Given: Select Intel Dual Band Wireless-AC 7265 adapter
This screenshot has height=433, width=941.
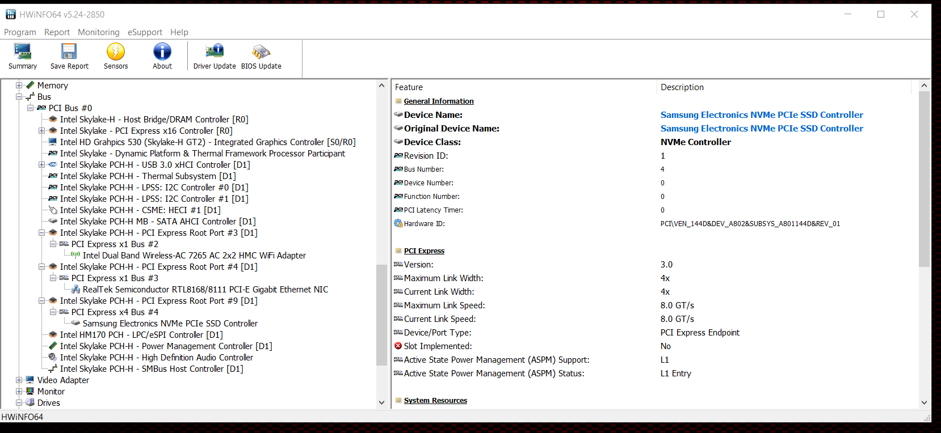Looking at the screenshot, I should [x=194, y=255].
